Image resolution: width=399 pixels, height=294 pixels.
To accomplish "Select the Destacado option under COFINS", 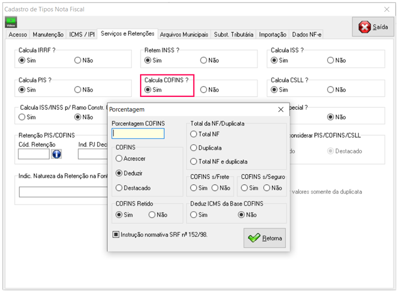I will [119, 188].
